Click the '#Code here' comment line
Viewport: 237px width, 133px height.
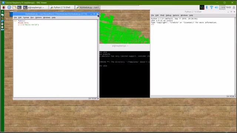click(x=23, y=23)
